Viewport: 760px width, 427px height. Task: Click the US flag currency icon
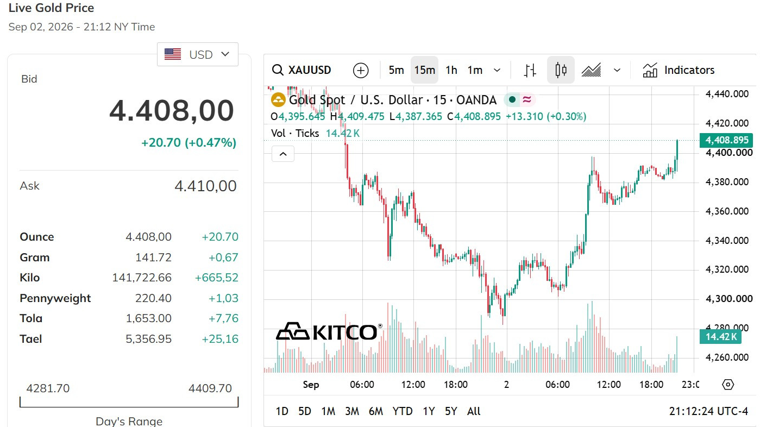[173, 54]
